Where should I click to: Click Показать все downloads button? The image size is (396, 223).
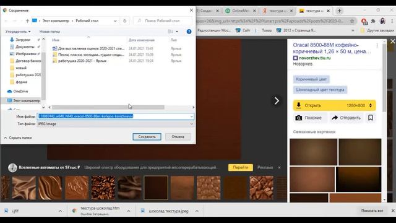372,211
